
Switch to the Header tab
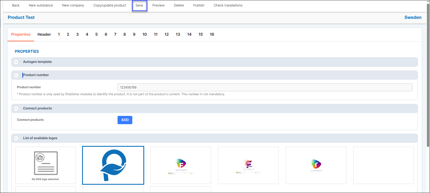point(44,34)
